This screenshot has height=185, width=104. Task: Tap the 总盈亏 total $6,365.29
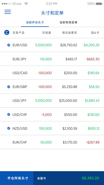90,178
